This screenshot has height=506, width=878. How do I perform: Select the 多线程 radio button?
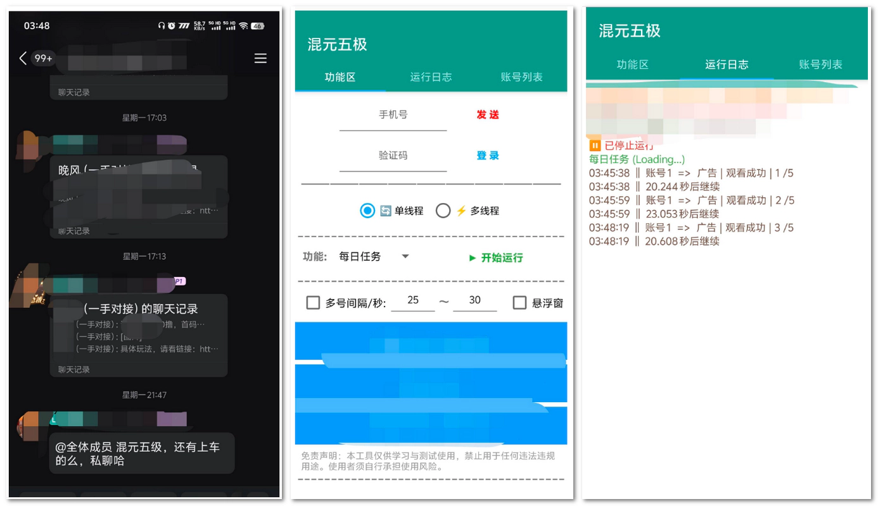[x=443, y=211]
